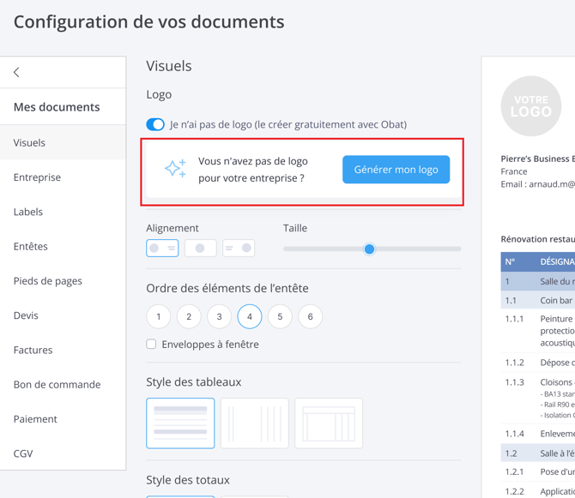Choose the horizontal striped table style
The image size is (575, 498).
[x=180, y=423]
